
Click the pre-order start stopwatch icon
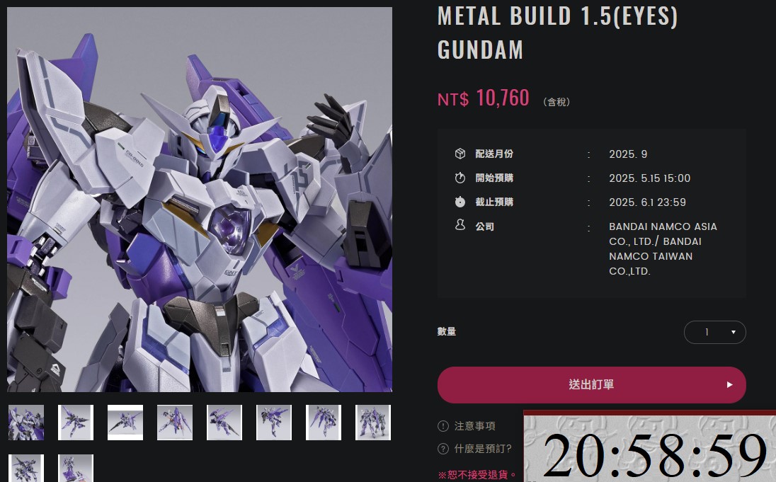pos(460,178)
